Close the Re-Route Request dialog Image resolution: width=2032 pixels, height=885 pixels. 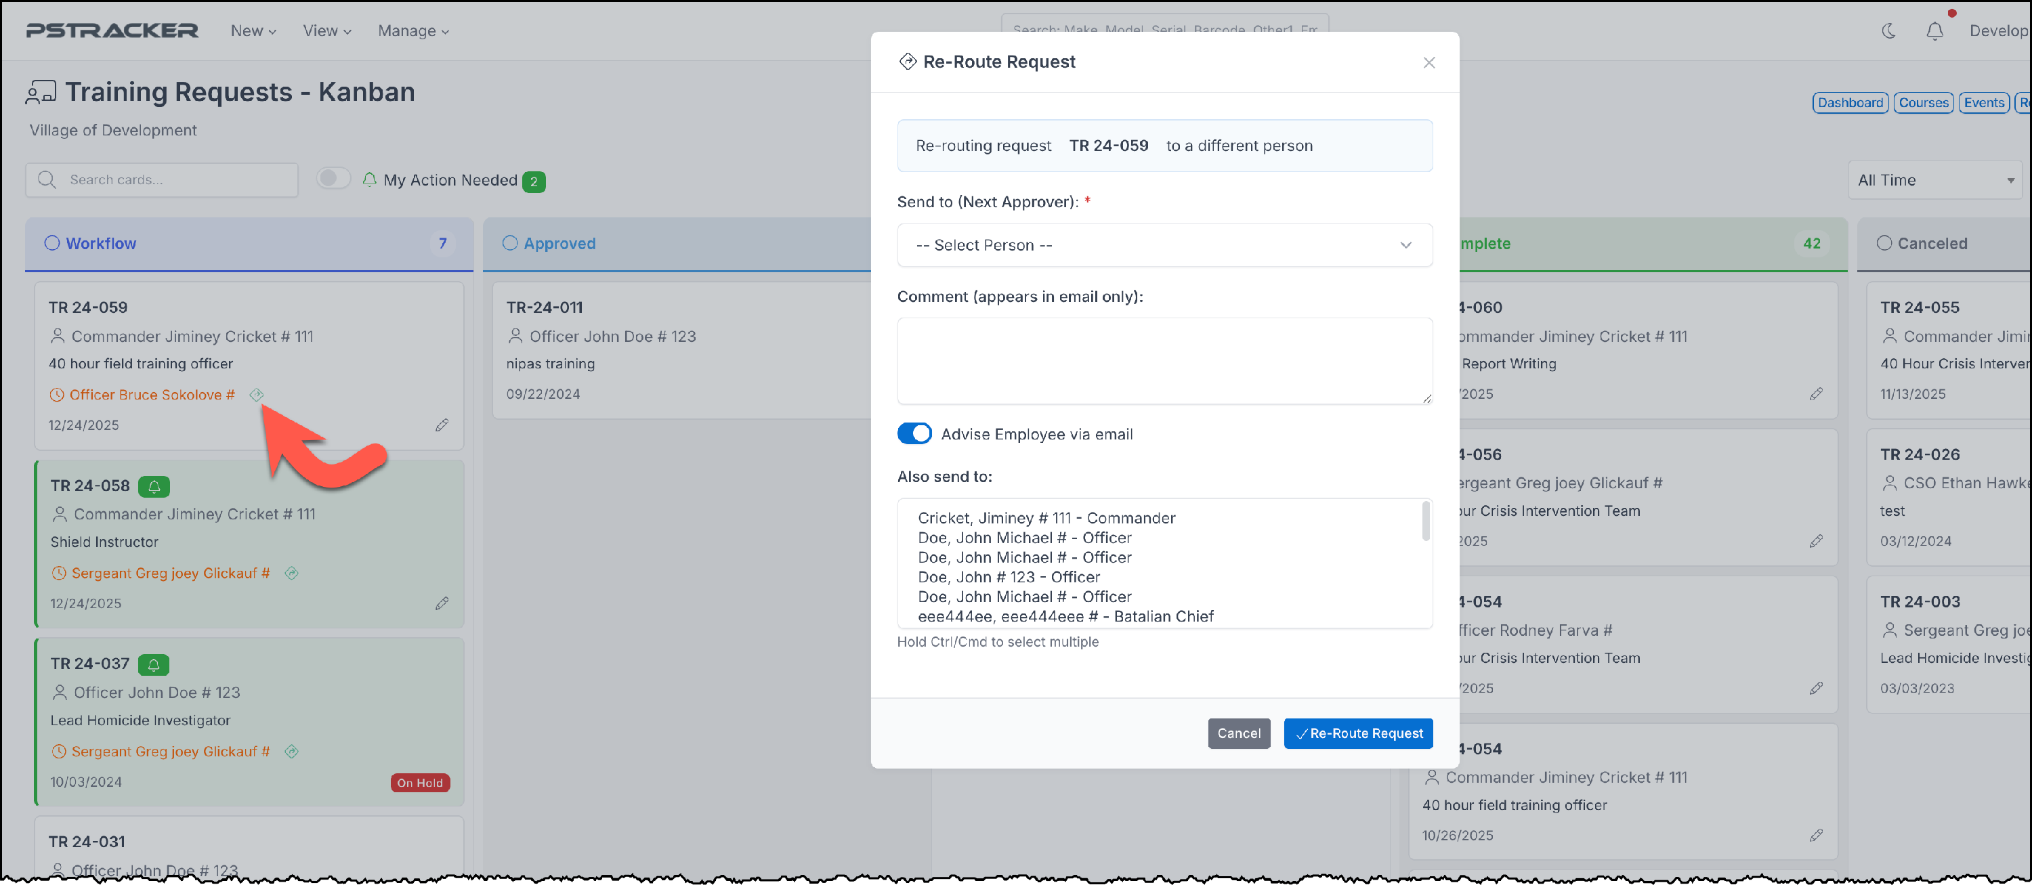click(x=1428, y=62)
